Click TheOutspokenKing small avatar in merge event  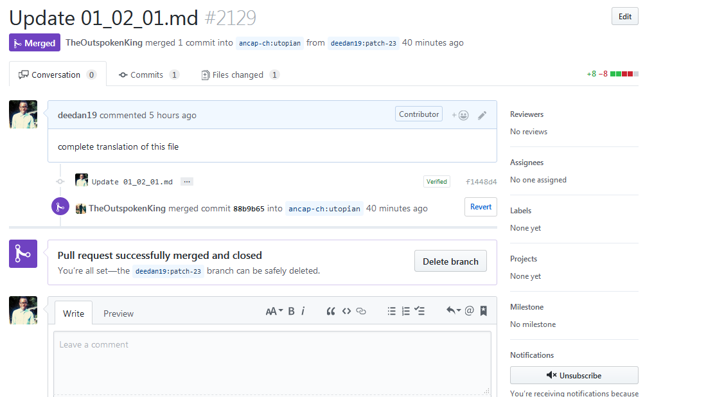[81, 209]
